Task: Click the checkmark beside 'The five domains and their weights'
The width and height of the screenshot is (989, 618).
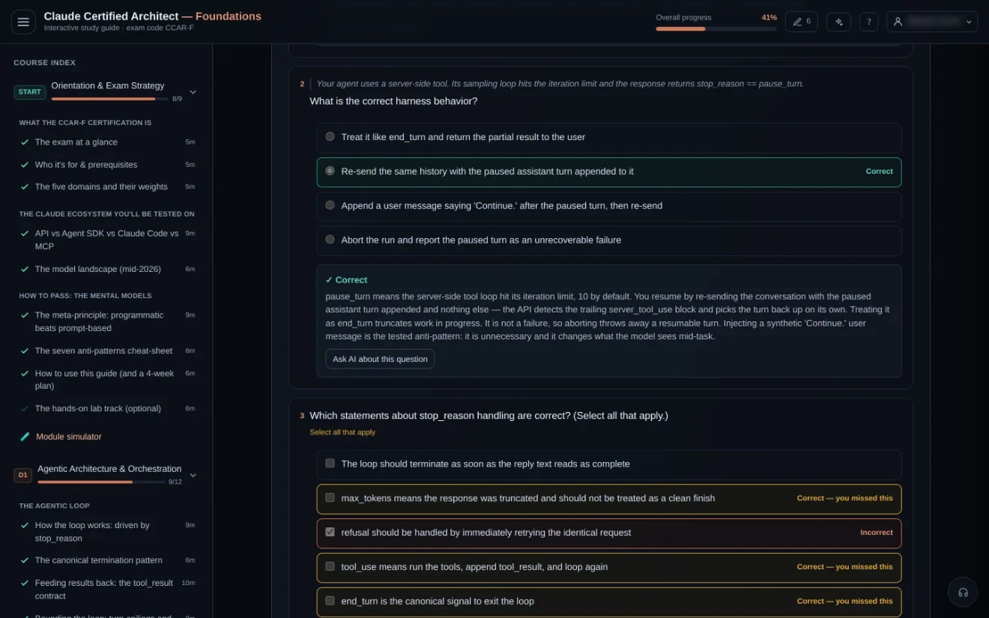Action: 25,187
